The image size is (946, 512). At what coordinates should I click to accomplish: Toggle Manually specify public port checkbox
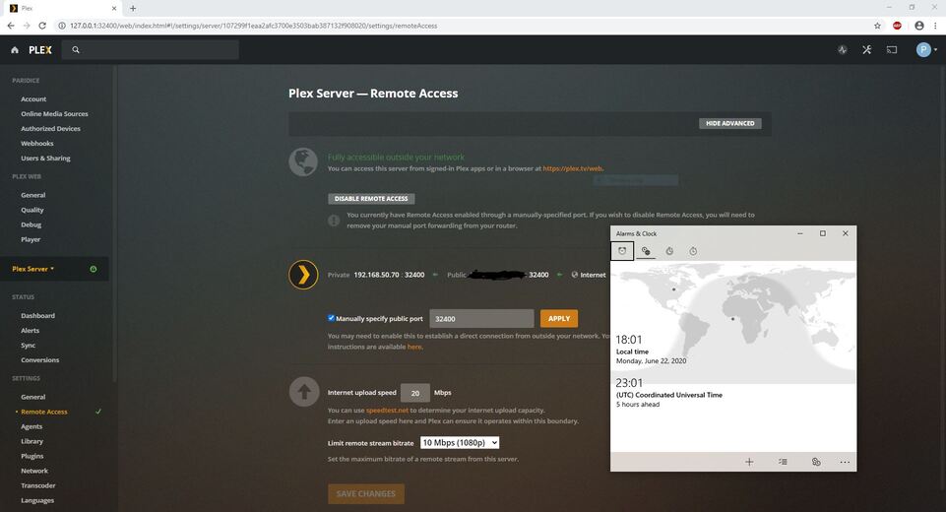(x=331, y=318)
